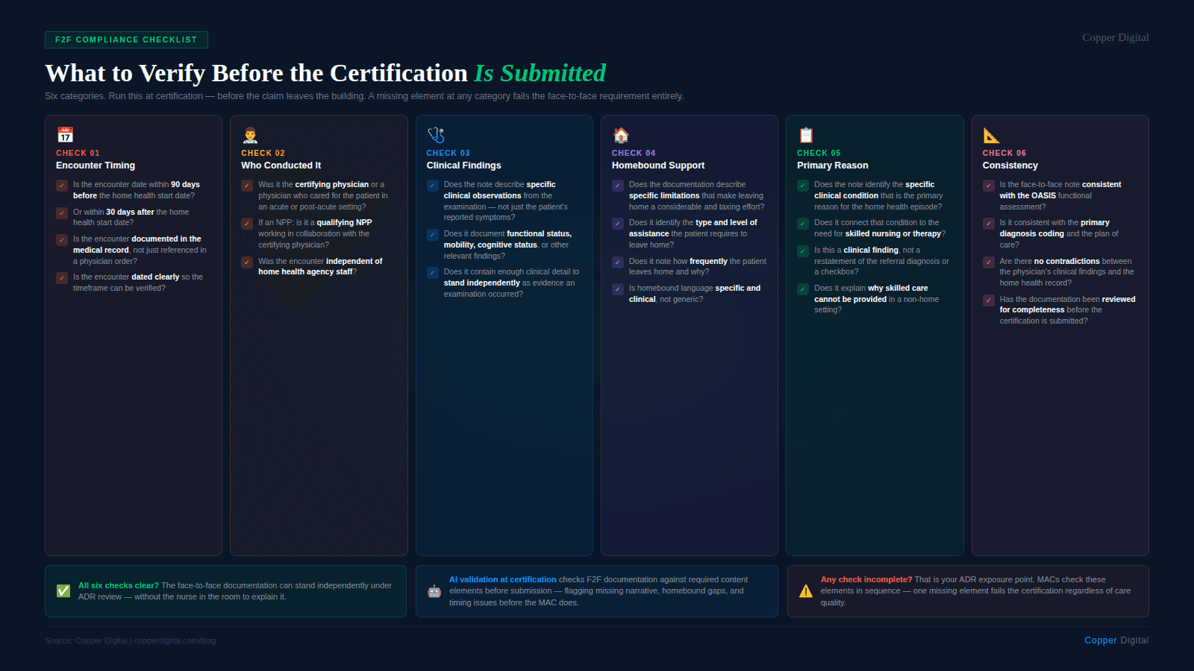Click the F2F Compliance Checklist badge

[x=126, y=40]
